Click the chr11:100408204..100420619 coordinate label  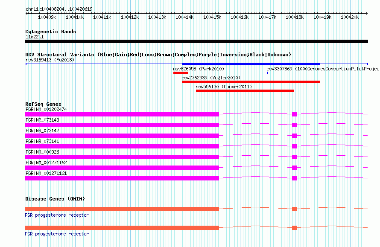[x=59, y=9]
